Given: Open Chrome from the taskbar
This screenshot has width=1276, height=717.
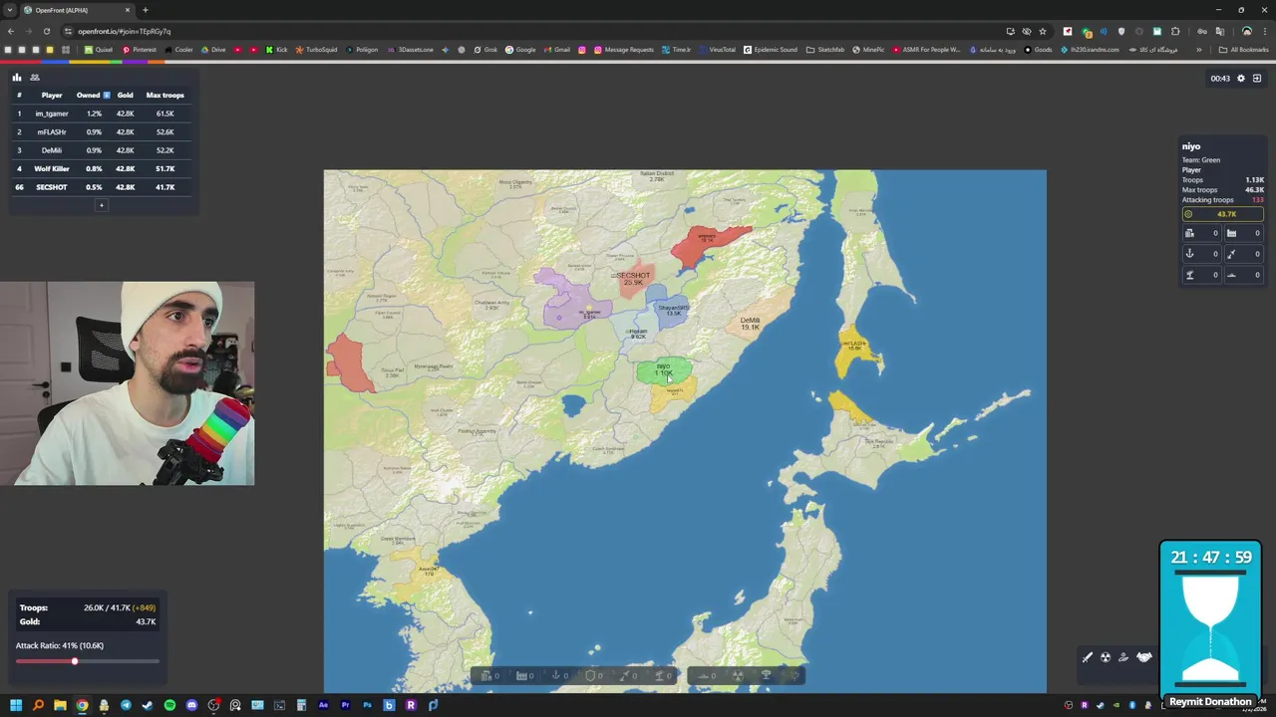Looking at the screenshot, I should (x=82, y=705).
